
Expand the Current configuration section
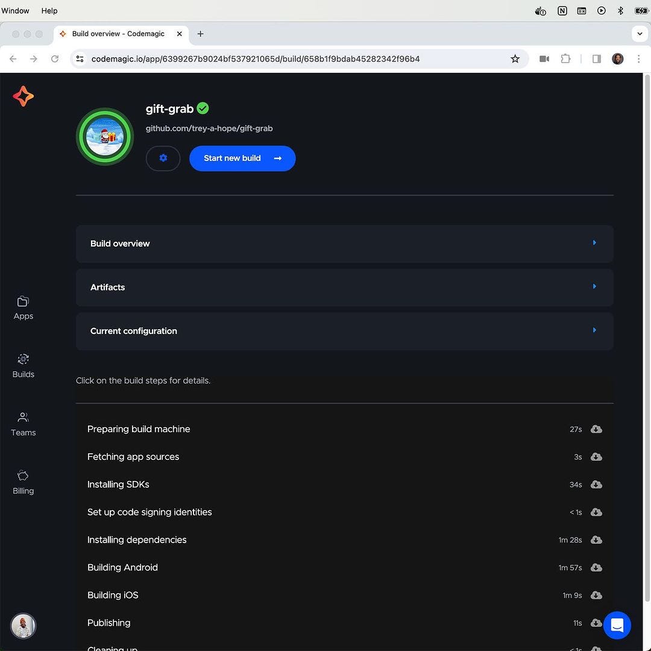tap(344, 331)
